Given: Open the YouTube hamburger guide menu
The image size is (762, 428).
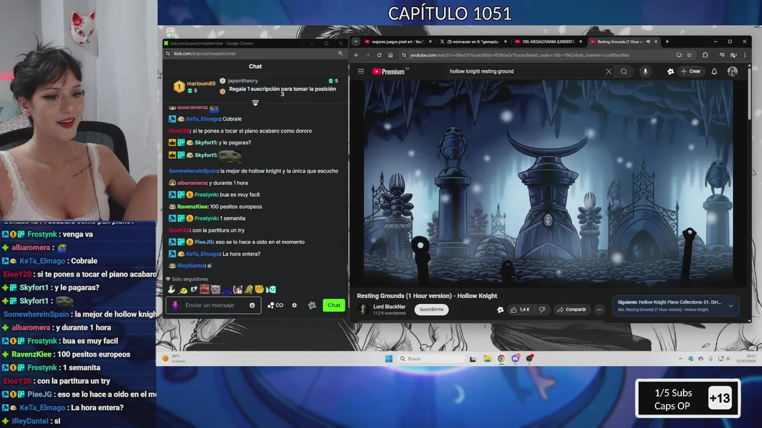Looking at the screenshot, I should [x=361, y=71].
